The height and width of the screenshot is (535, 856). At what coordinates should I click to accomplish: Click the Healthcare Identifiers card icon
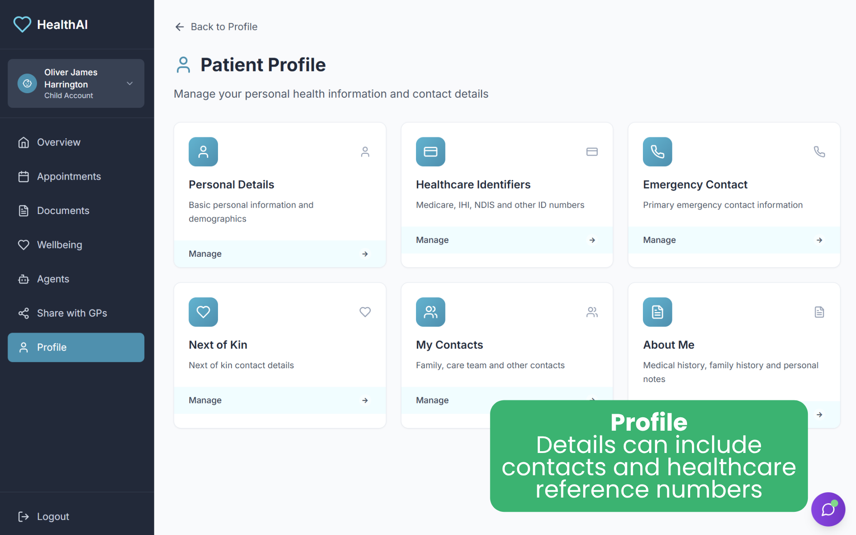click(430, 152)
